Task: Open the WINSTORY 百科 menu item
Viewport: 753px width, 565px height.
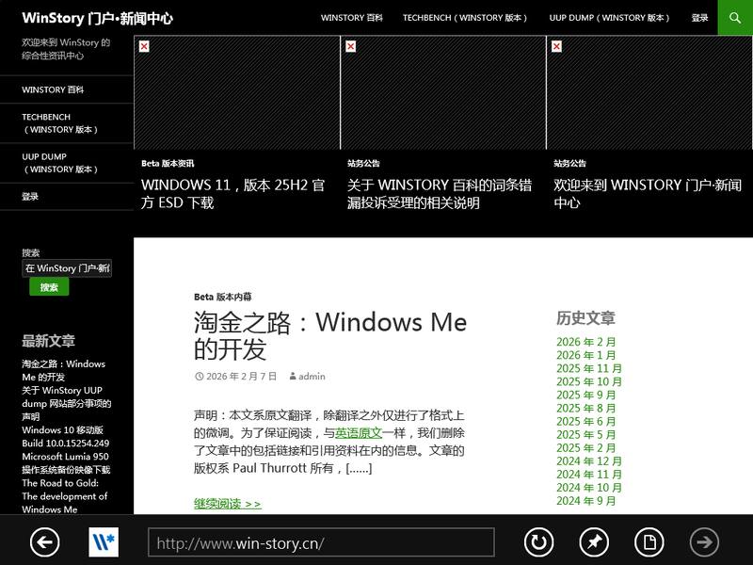Action: pyautogui.click(x=352, y=17)
